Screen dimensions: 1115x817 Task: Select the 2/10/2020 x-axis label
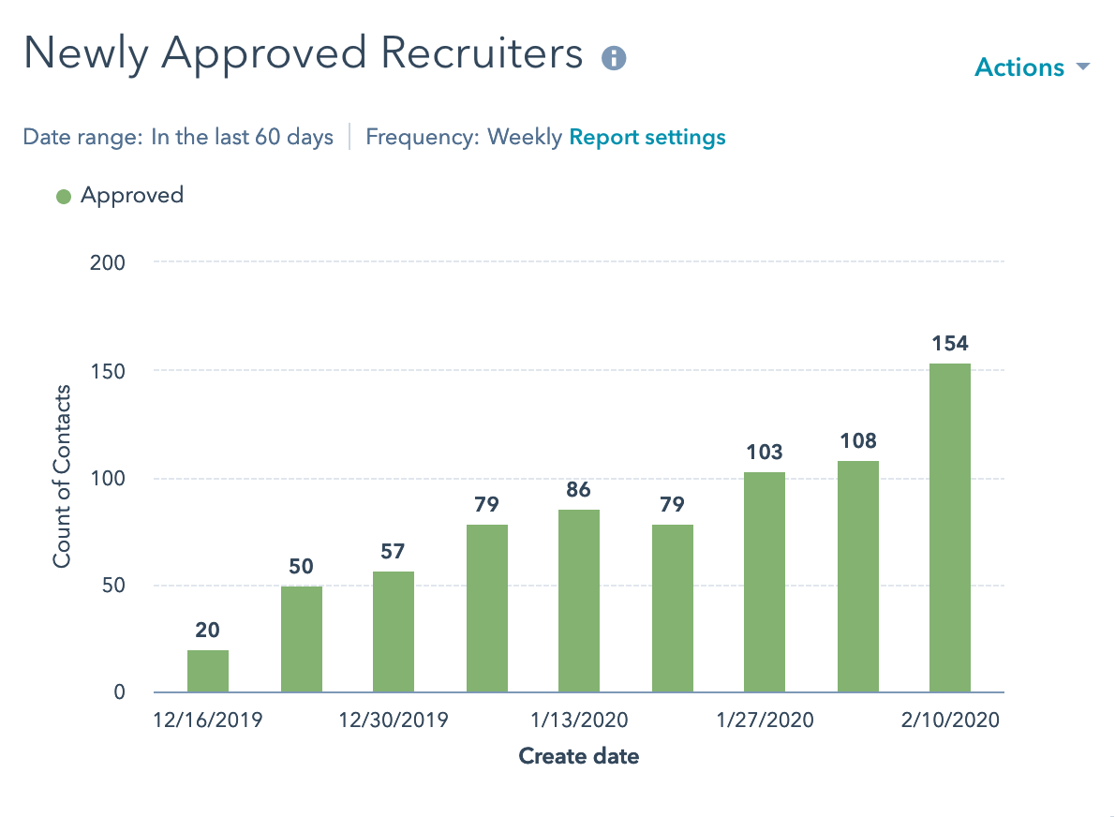[950, 720]
